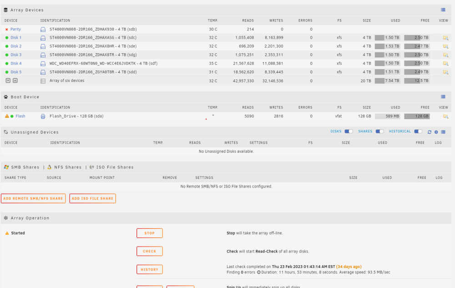Open Disk 5 settings link
Screen dimensions: 455x288
pyautogui.click(x=16, y=72)
